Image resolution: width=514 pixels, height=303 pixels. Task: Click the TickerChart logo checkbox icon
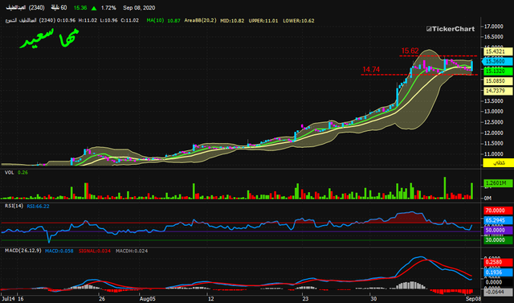[x=429, y=29]
